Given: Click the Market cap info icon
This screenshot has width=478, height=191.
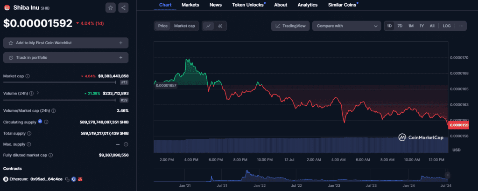Looking at the screenshot, I should coord(28,76).
